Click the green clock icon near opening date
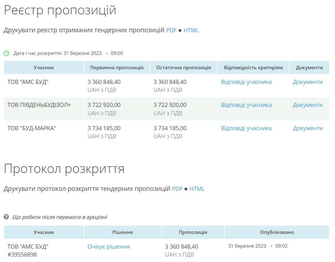Viewport: 335px width, 262px height. pos(6,53)
